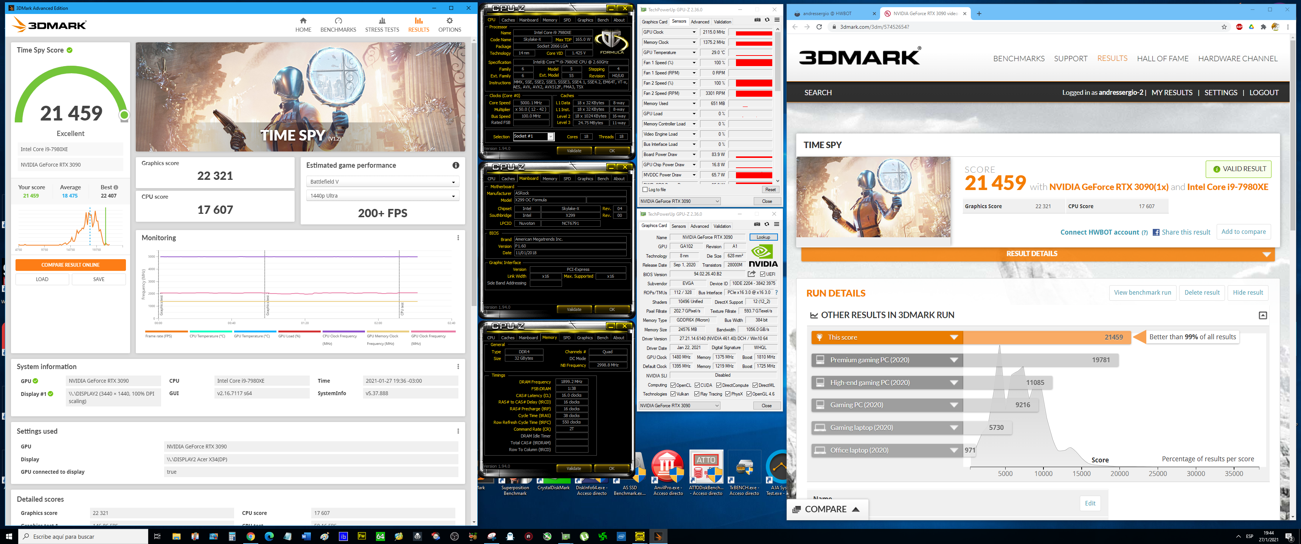Click SAVE button in 3DMark app
The width and height of the screenshot is (1301, 544).
98,279
